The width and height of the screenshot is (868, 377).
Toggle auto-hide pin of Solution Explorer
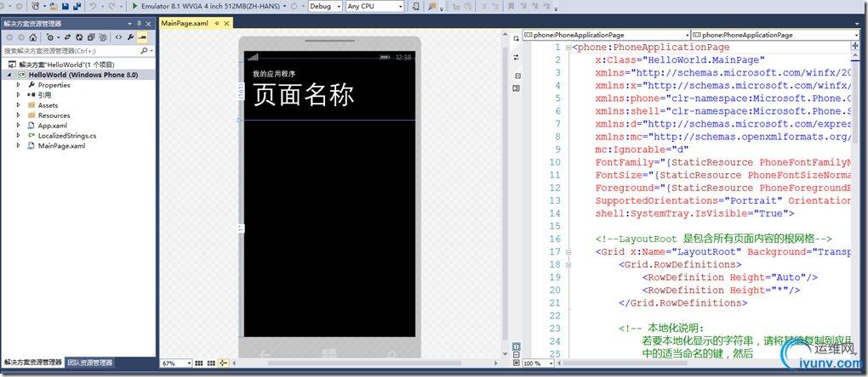pos(139,24)
